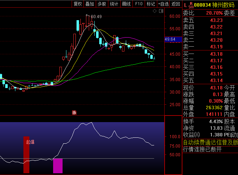Viewport: 238px width, 175px height.
Task: Click 涨跌 value 0.13
Action: pyautogui.click(x=218, y=94)
